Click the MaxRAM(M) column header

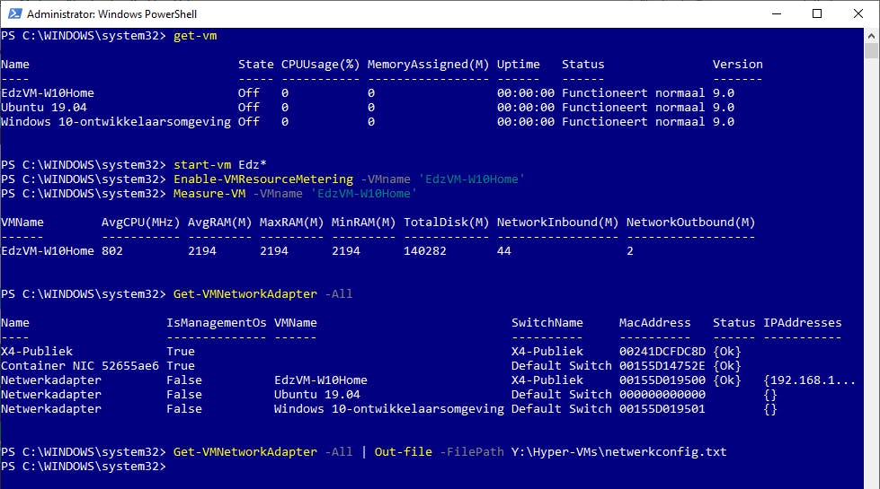292,223
